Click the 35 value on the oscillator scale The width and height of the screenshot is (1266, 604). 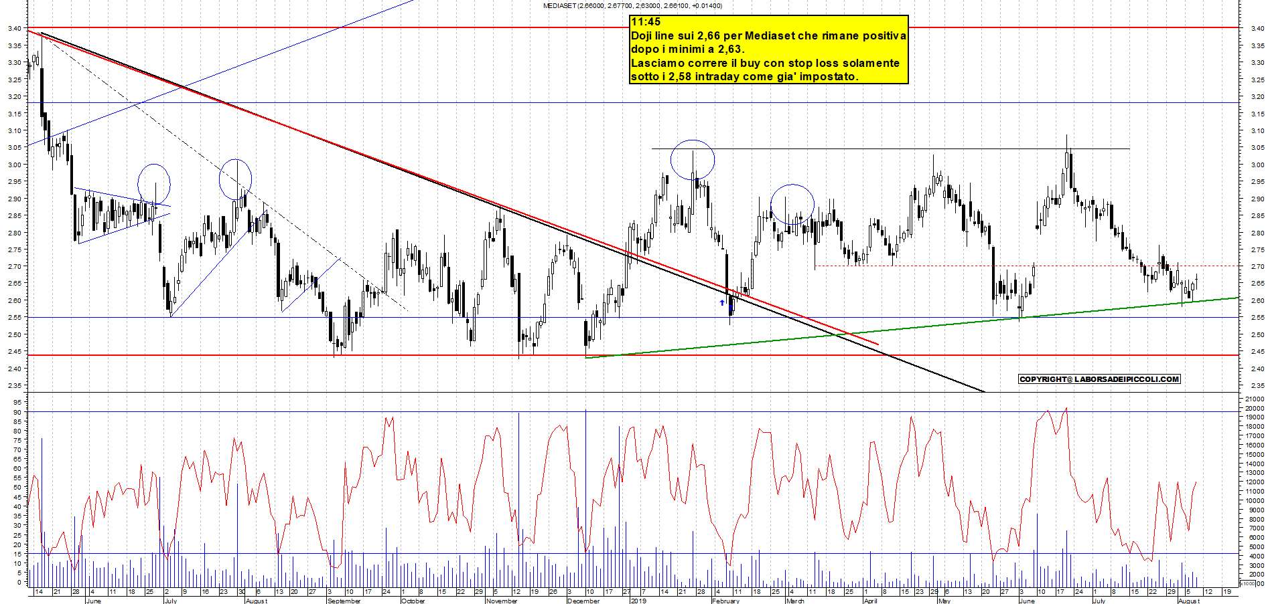coord(17,516)
